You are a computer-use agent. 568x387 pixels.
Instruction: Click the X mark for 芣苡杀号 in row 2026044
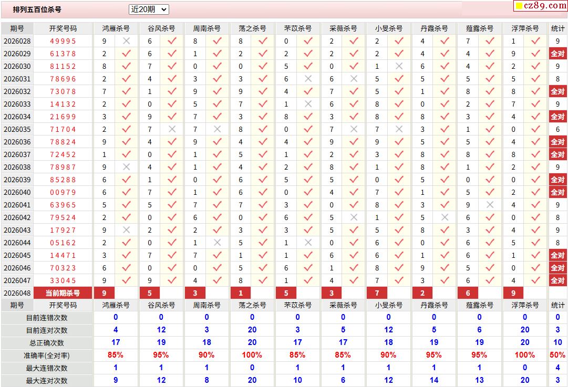[308, 243]
